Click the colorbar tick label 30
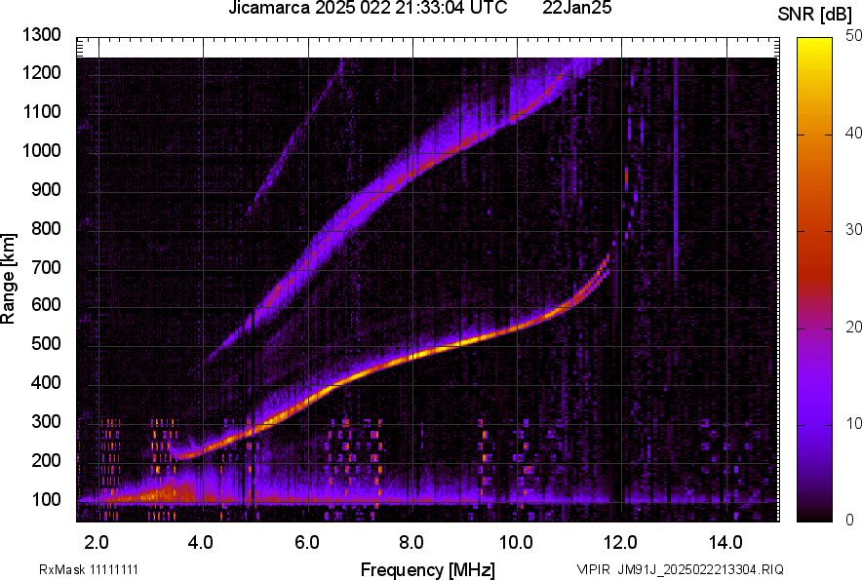Viewport: 862px width, 580px height. pos(854,229)
